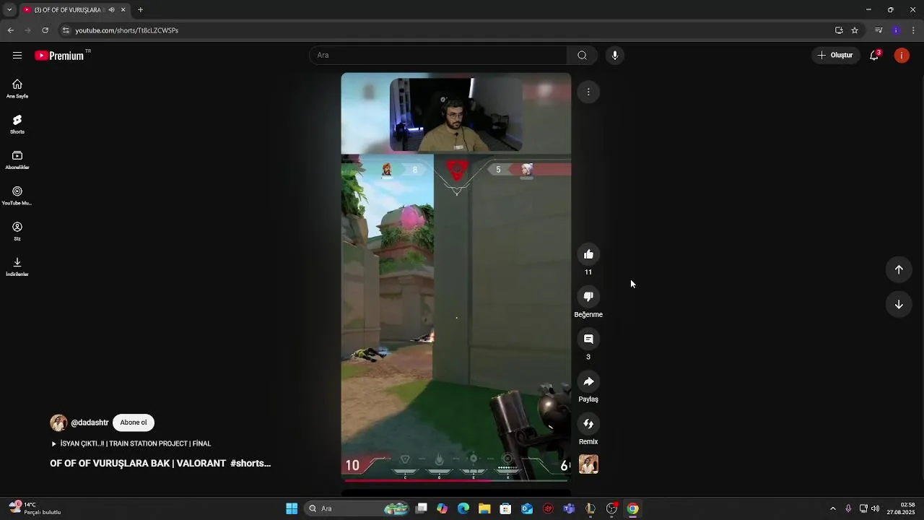The width and height of the screenshot is (924, 520).
Task: Open linked video İSYAN ÇIKTI..!! TRAIN STATION
Action: 131,443
